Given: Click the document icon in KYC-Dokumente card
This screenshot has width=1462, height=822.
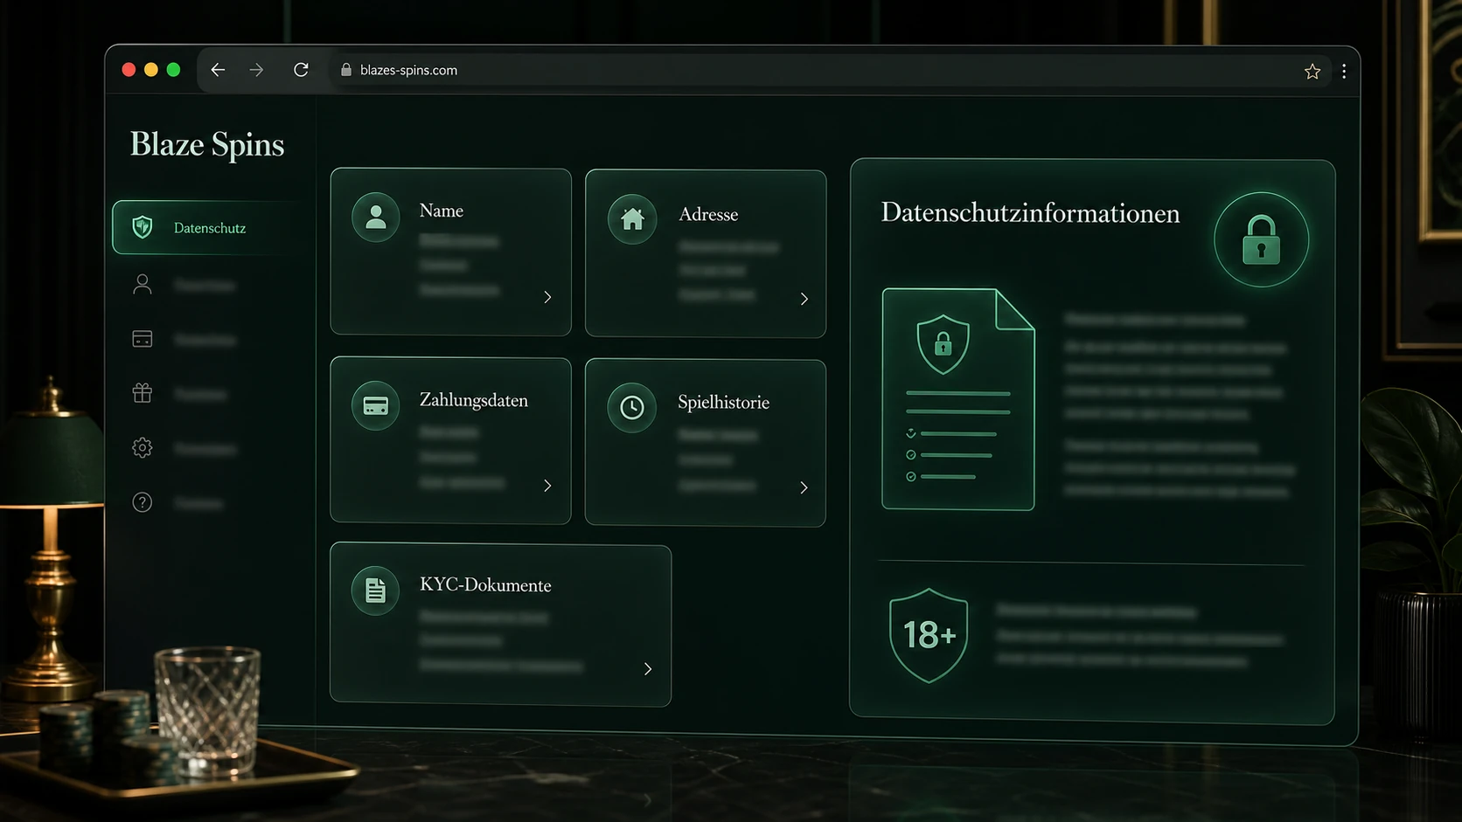Looking at the screenshot, I should click(x=375, y=591).
